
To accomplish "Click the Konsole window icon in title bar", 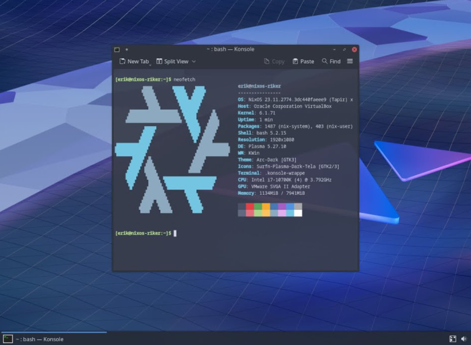I will click(117, 49).
